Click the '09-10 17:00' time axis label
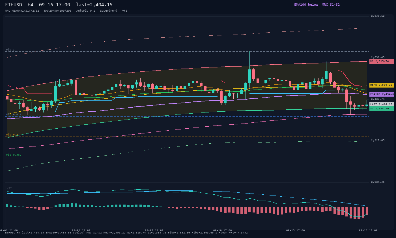Viewport: 396px width, 238px height. [223, 230]
